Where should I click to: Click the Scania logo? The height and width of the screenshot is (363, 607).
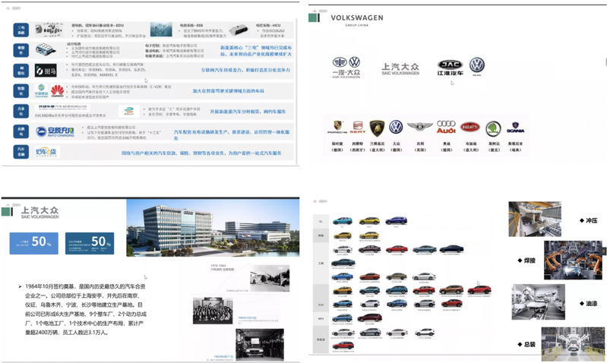pos(515,128)
